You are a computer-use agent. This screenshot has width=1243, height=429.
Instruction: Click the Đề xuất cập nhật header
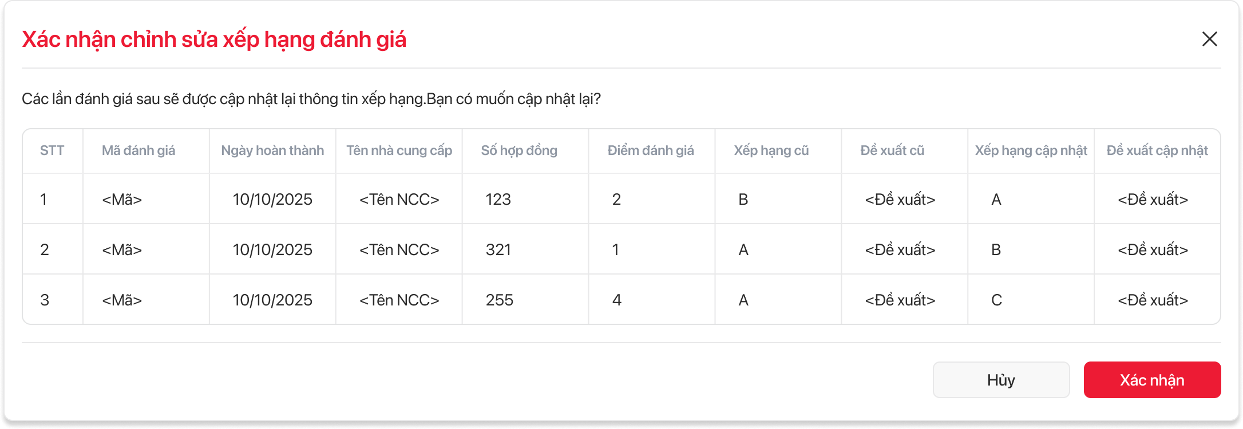click(x=1157, y=150)
